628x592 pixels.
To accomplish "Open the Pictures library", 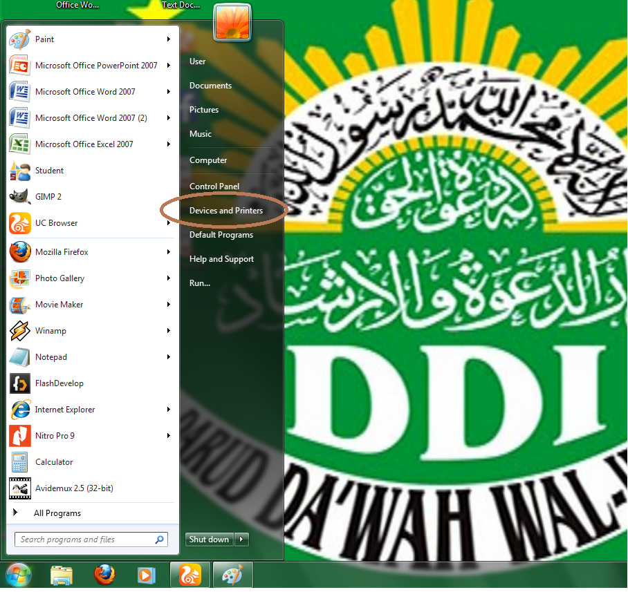I will coord(204,110).
